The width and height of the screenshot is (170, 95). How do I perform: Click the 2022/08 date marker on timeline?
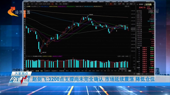pyautogui.click(x=123, y=69)
